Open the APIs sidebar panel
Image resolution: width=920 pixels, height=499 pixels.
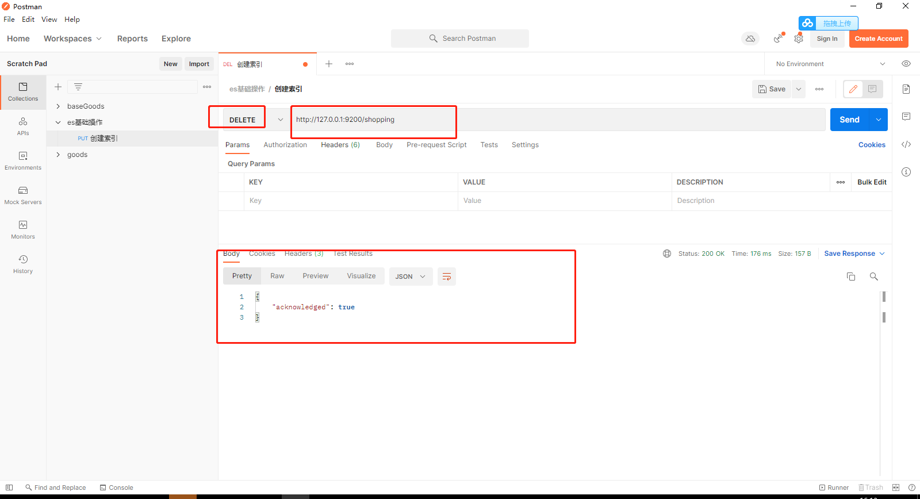pyautogui.click(x=23, y=126)
